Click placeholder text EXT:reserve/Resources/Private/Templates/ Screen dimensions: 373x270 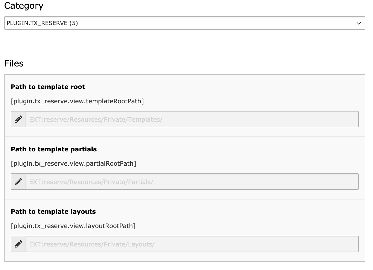pyautogui.click(x=96, y=119)
